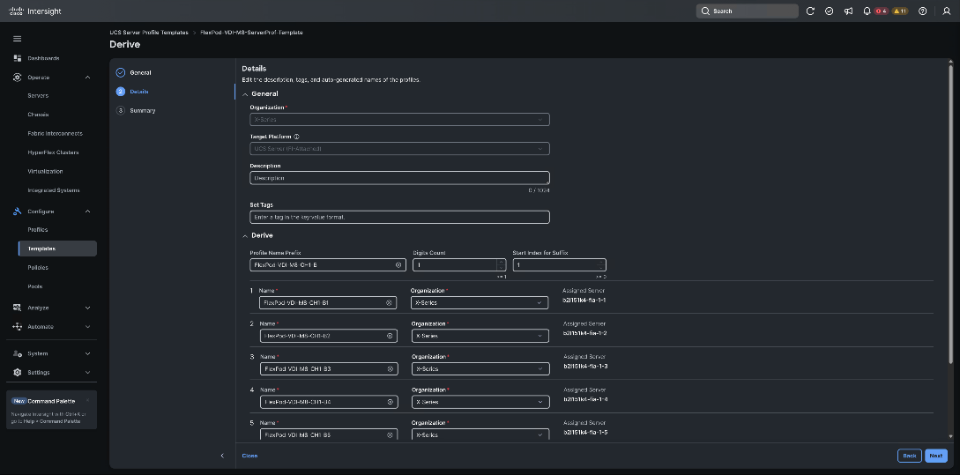This screenshot has height=475, width=960.
Task: Clear the Profile Name Prefix field
Action: (398, 265)
